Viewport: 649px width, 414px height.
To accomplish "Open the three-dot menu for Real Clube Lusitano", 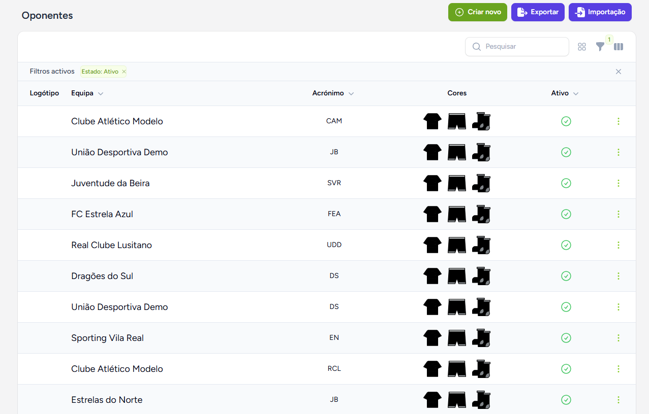I will tap(619, 245).
